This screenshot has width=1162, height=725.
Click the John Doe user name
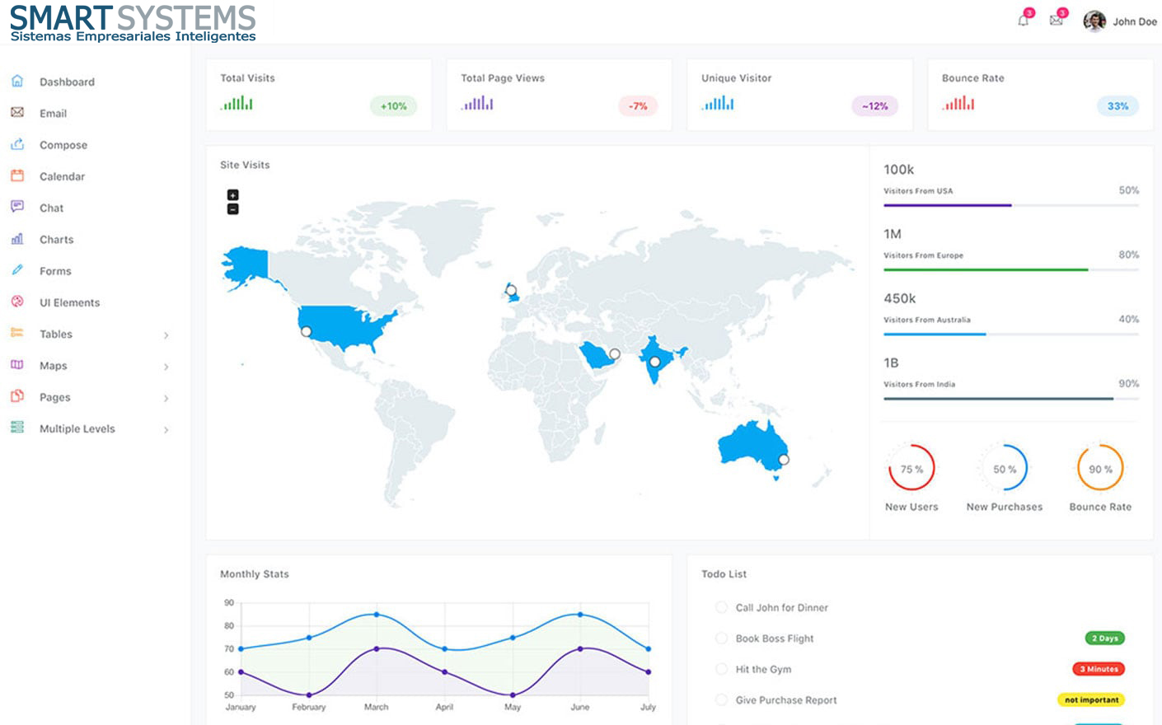(x=1135, y=21)
